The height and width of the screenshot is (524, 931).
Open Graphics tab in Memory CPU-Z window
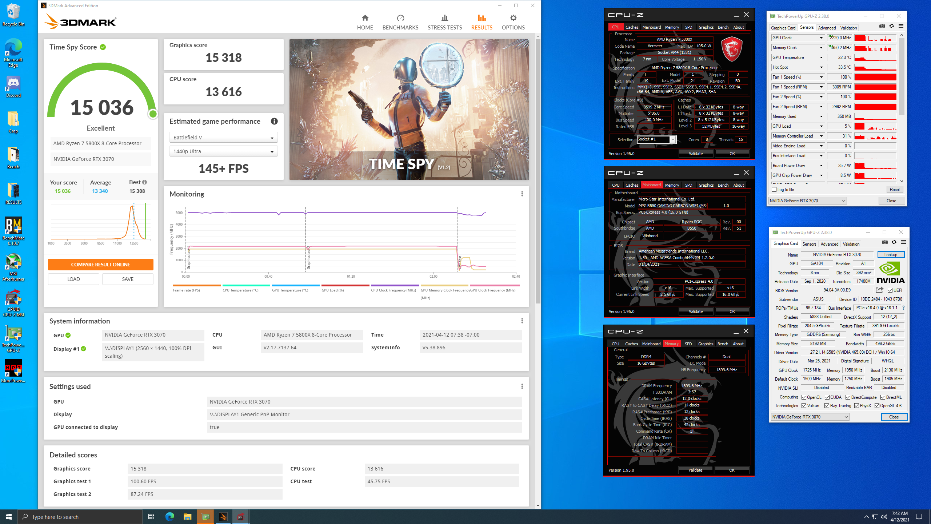pos(706,344)
